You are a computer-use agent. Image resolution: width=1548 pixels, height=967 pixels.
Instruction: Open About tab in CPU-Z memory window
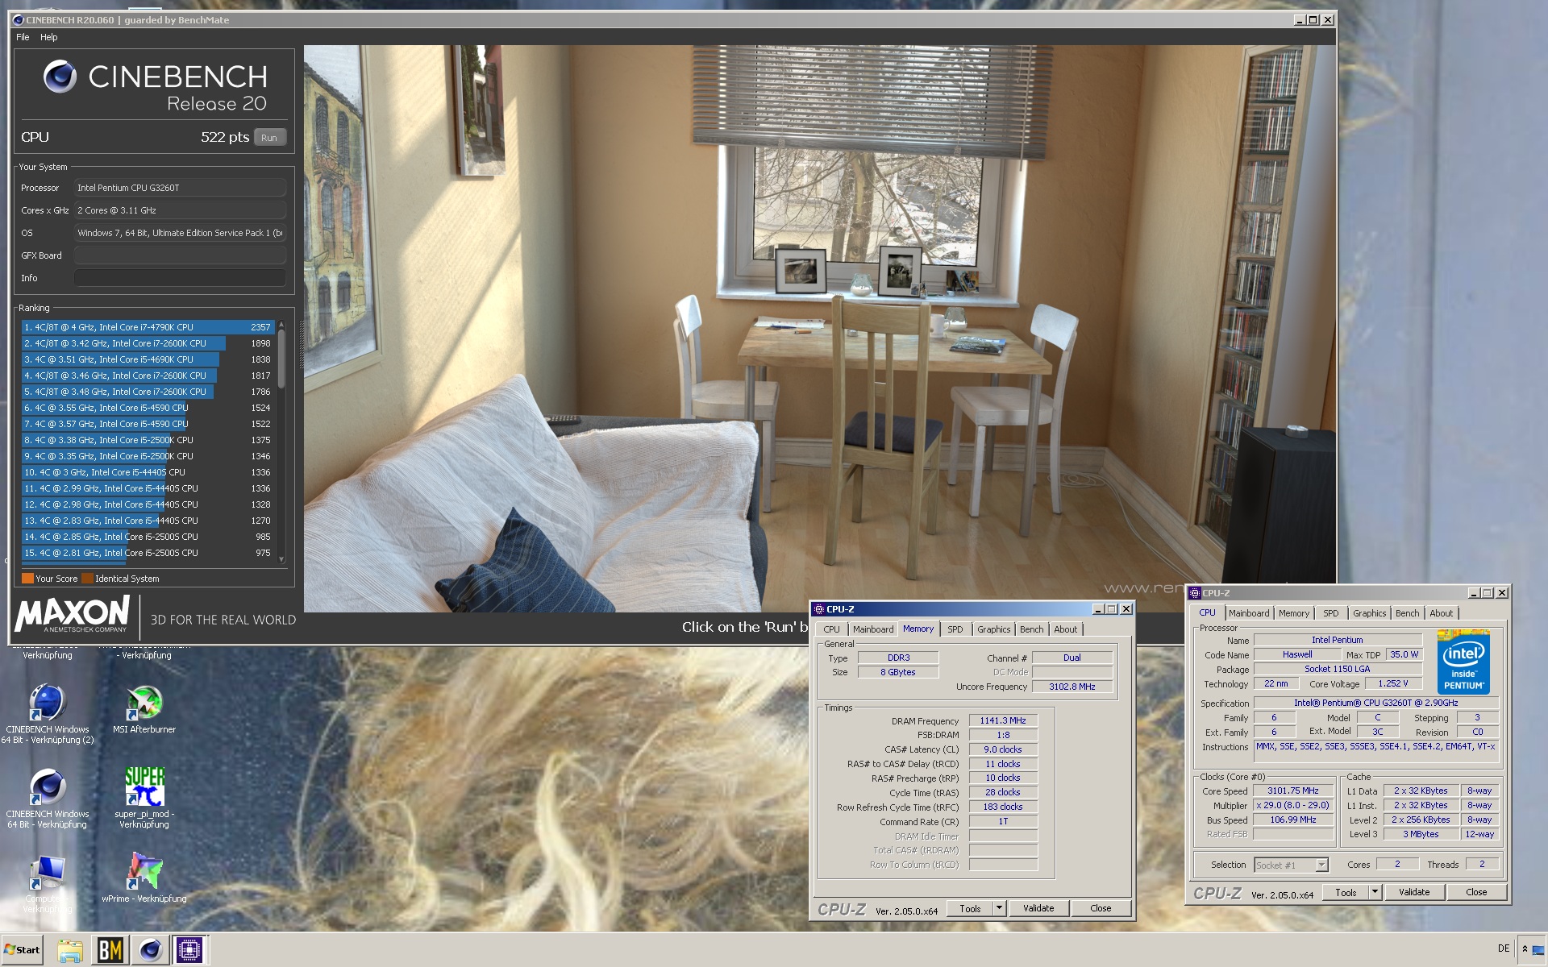1065,629
